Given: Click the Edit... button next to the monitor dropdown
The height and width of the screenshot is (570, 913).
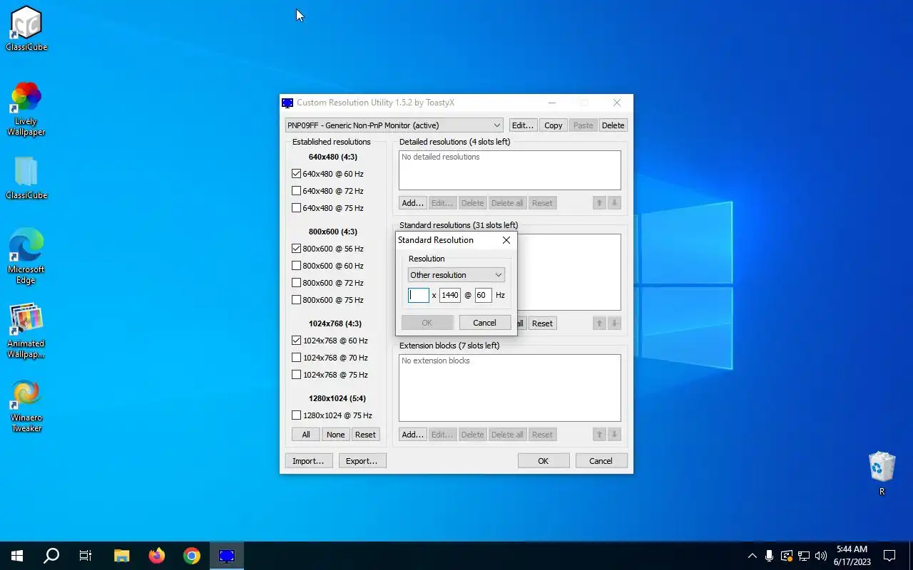Looking at the screenshot, I should tap(523, 125).
